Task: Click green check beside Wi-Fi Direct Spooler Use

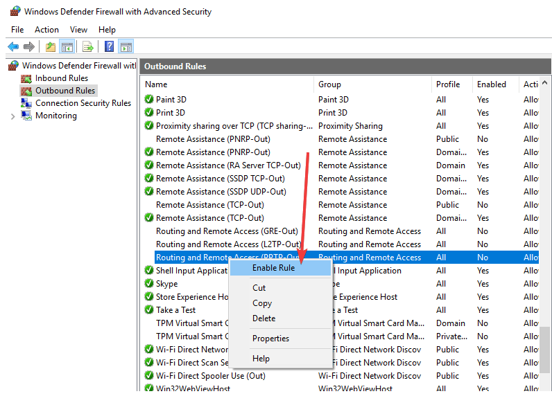Action: (149, 375)
